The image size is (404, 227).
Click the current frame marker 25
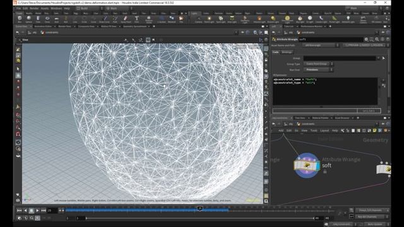click(x=200, y=209)
